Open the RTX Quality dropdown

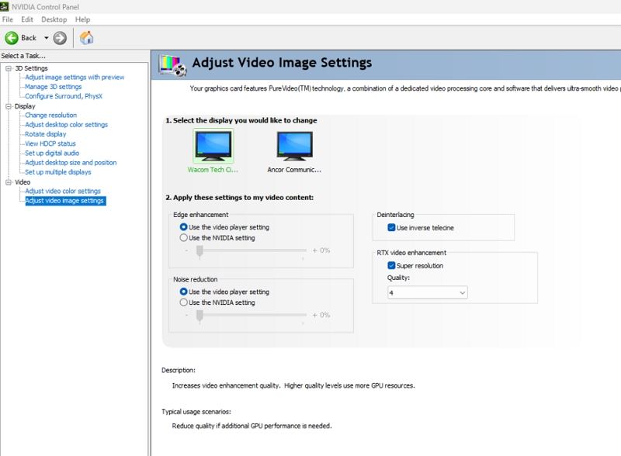(x=428, y=293)
